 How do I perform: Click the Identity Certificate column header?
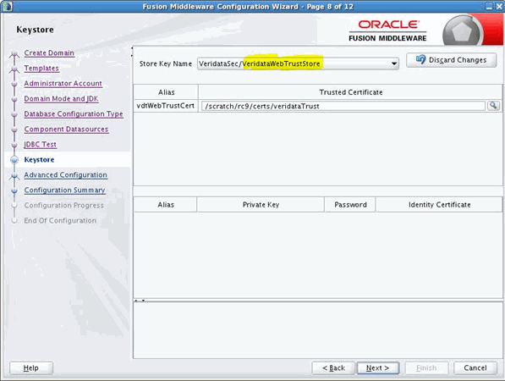[x=439, y=205]
